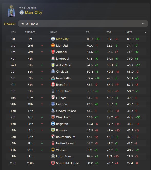Click the Liverpool club crest
The height and width of the screenshot is (170, 151).
pyautogui.click(x=53, y=59)
